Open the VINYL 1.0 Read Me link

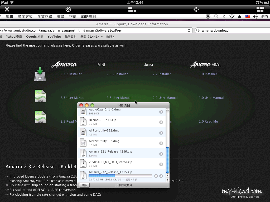208,122
